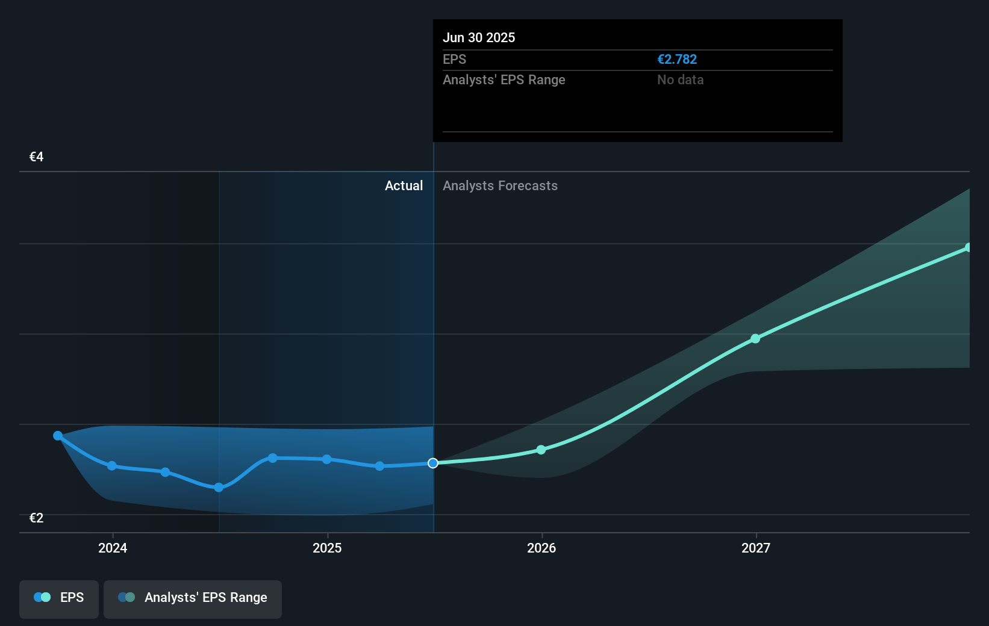Click the earliest EPS data point of late 2023
The image size is (989, 626).
click(58, 435)
